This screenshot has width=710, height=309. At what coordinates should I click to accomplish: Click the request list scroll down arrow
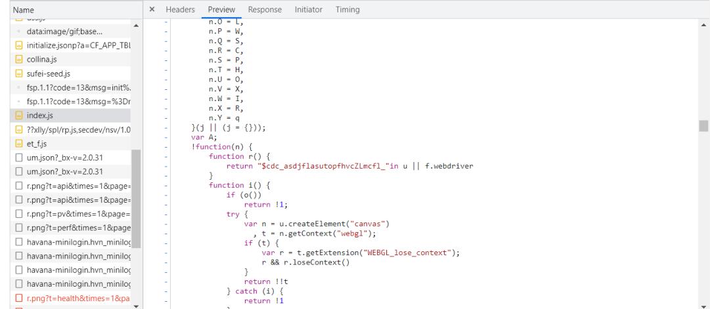(x=137, y=306)
